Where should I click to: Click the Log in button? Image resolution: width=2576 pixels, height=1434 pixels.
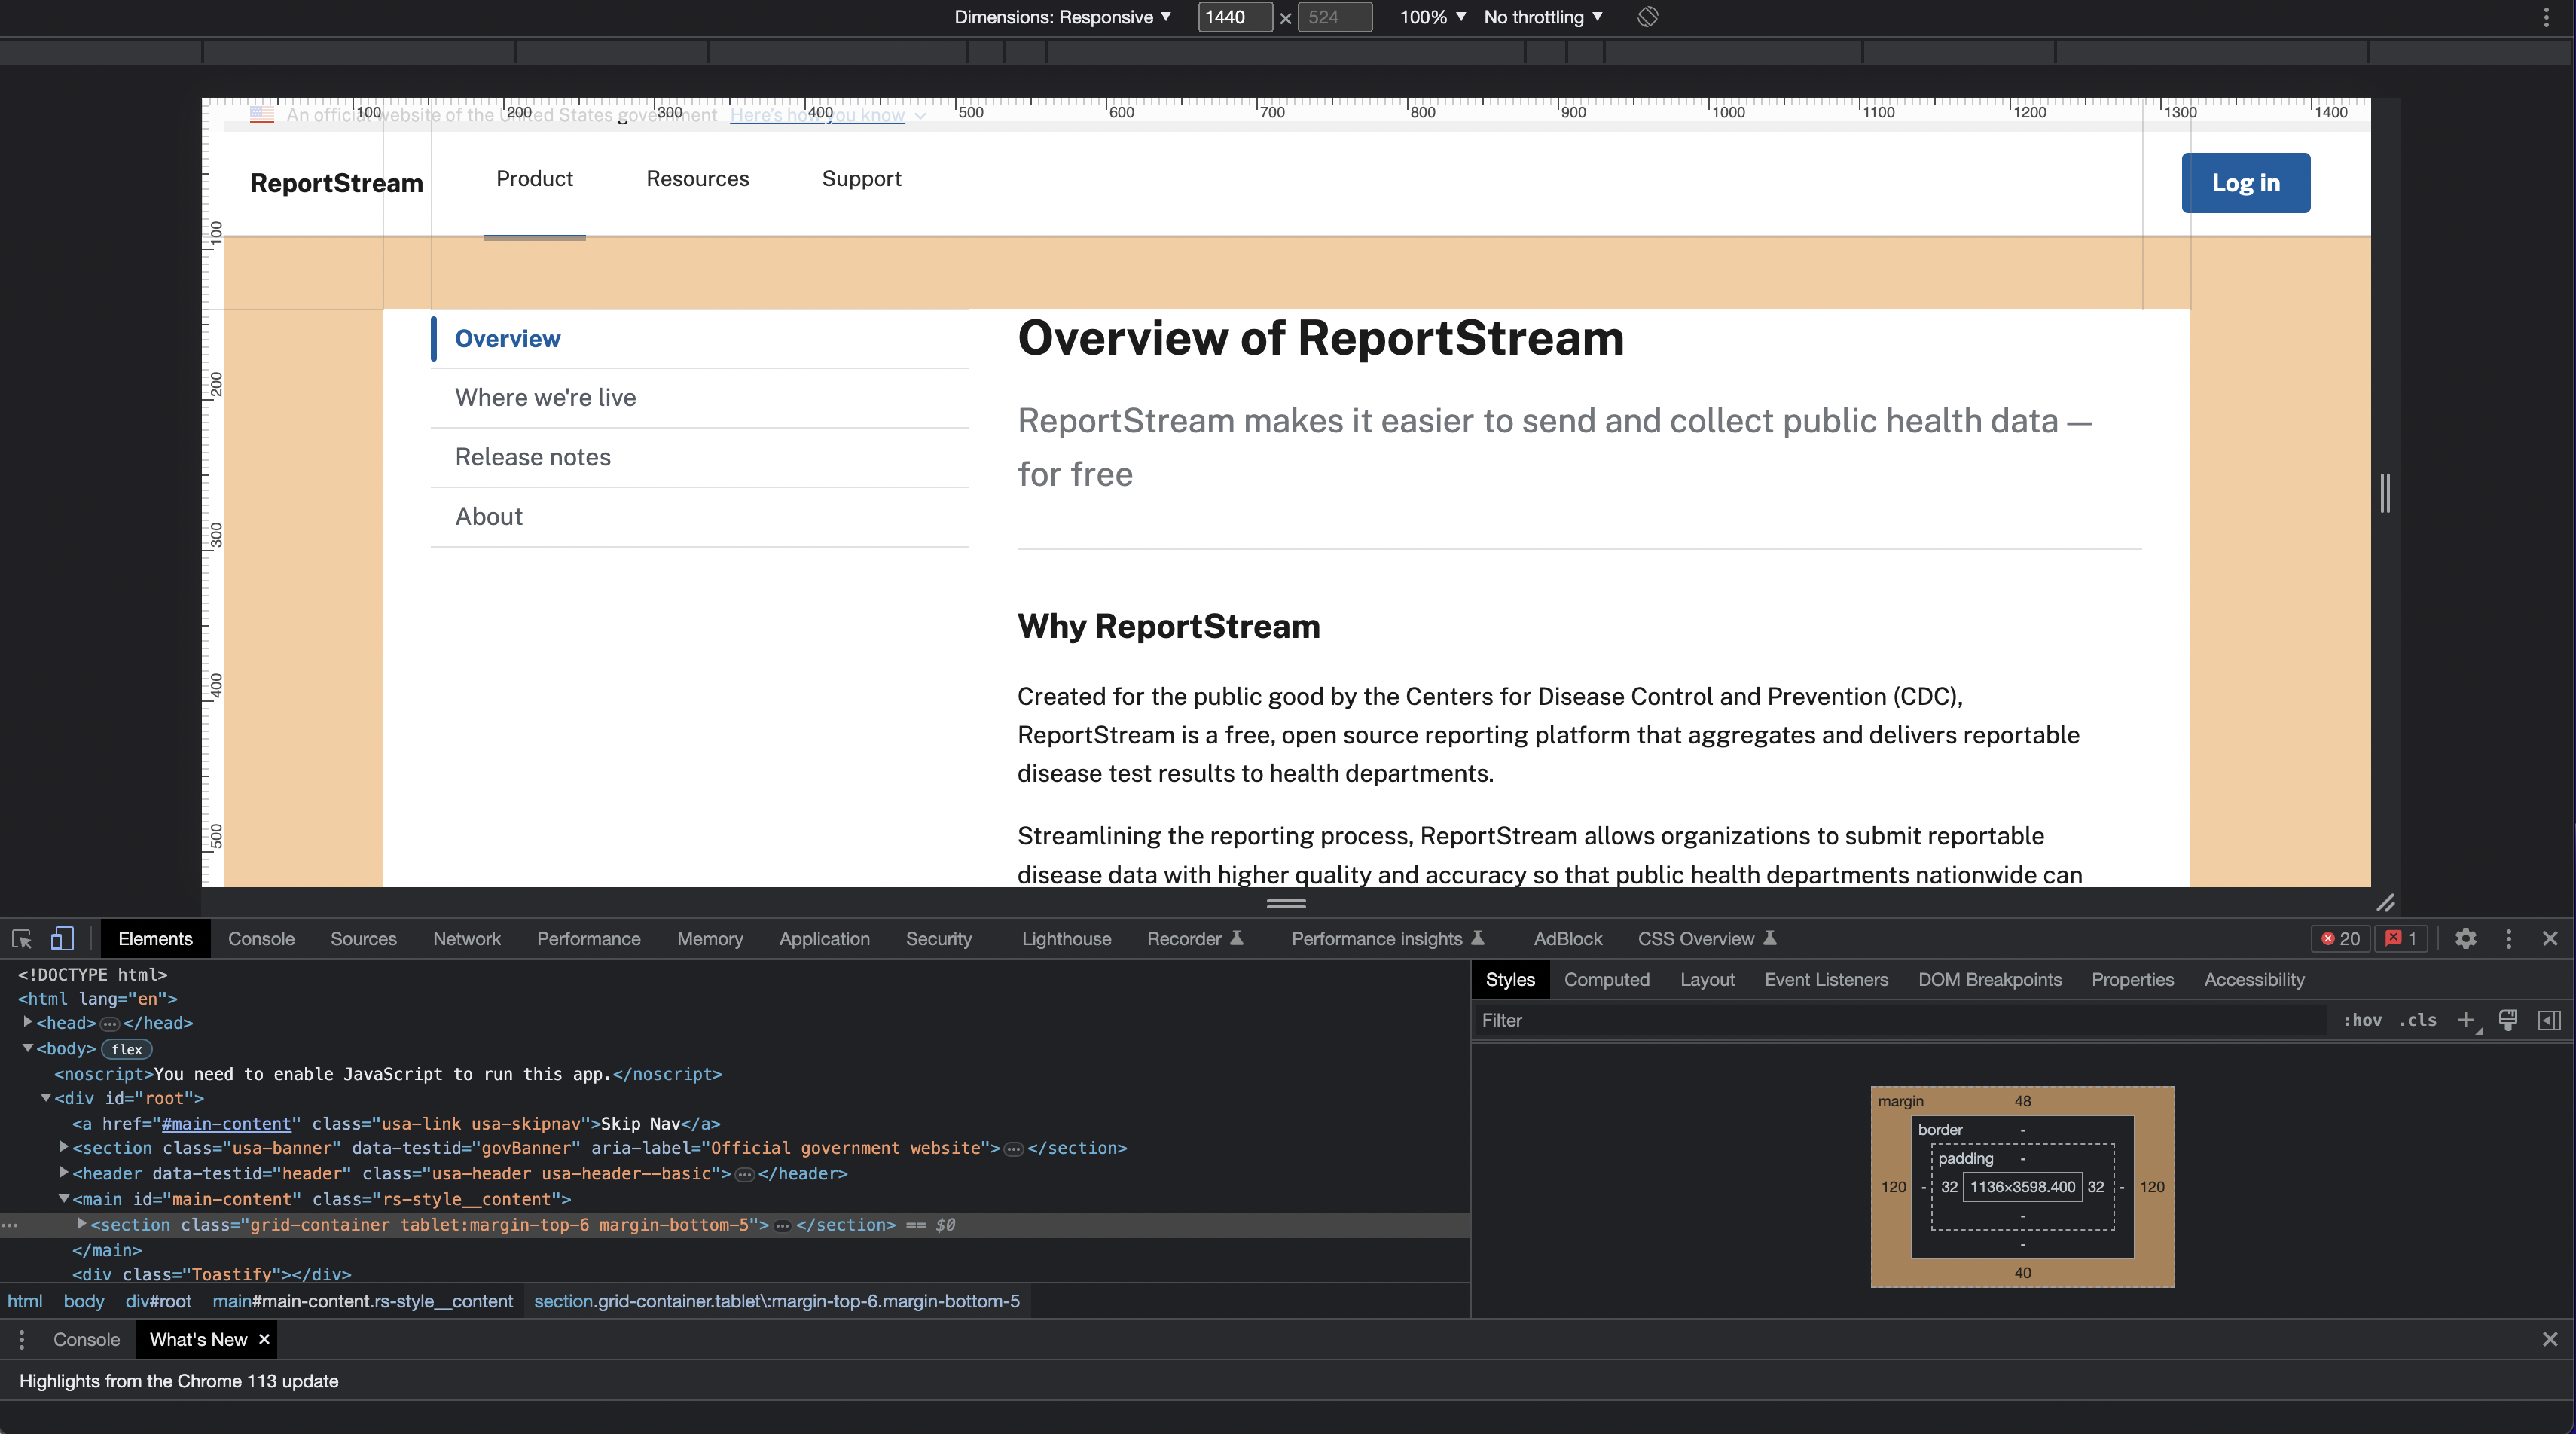click(x=2245, y=182)
